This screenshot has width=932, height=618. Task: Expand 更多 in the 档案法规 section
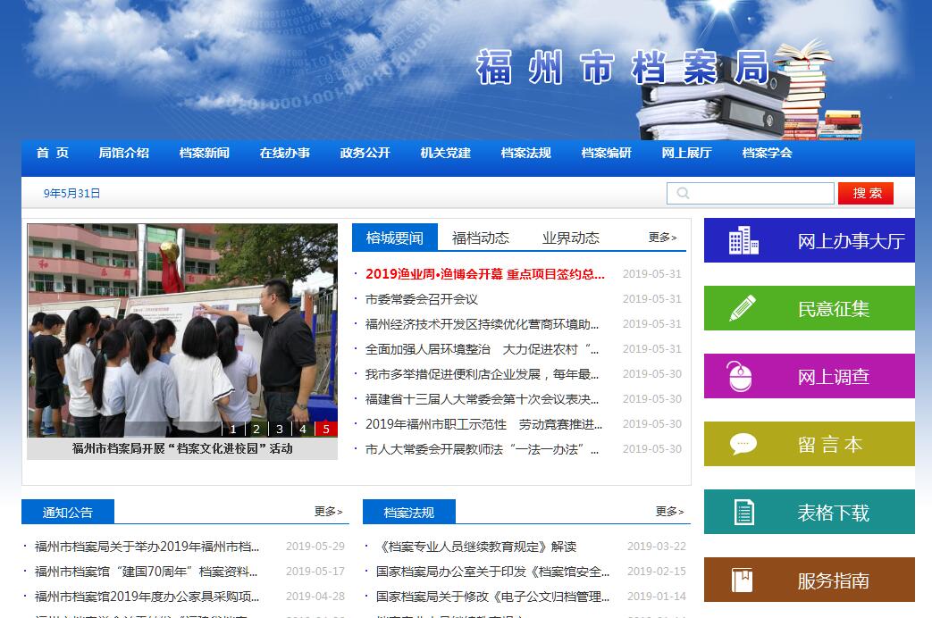pyautogui.click(x=669, y=512)
